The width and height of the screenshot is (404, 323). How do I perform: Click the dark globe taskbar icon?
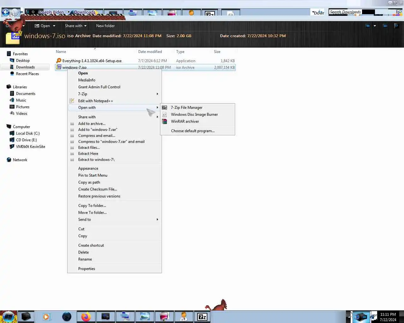click(67, 317)
